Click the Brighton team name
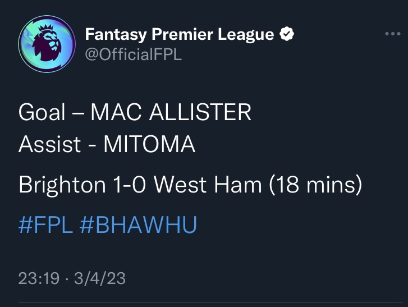Screen dimensions: 408x307 point(62,185)
